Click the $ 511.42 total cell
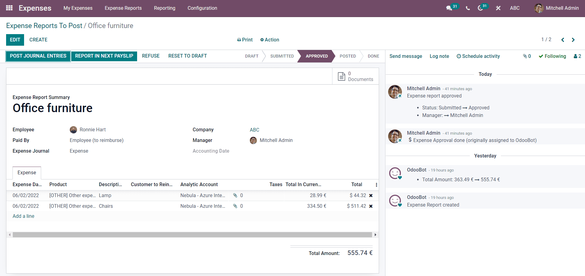This screenshot has height=276, width=585. tap(356, 206)
